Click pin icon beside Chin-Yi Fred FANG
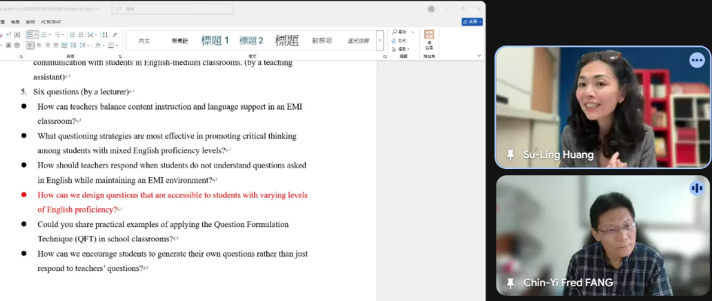 510,282
